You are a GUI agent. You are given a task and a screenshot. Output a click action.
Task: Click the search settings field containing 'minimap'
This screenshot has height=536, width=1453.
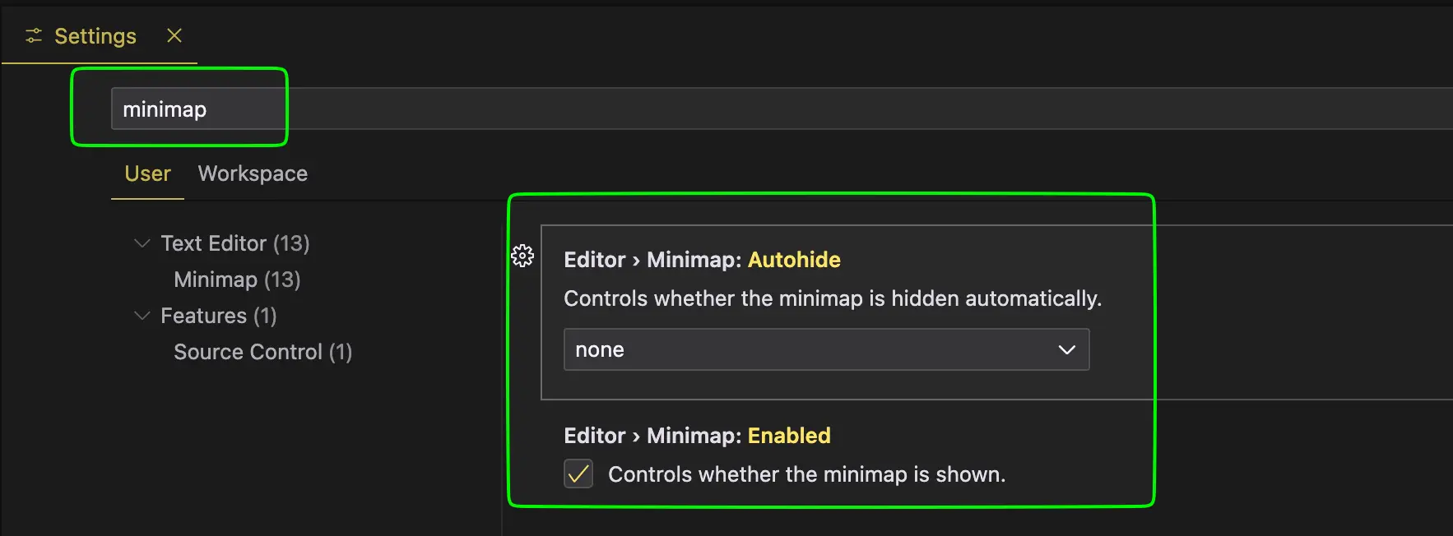click(x=782, y=109)
